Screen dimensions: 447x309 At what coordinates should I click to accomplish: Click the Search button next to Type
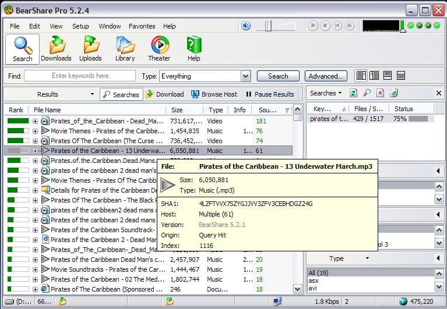click(278, 76)
